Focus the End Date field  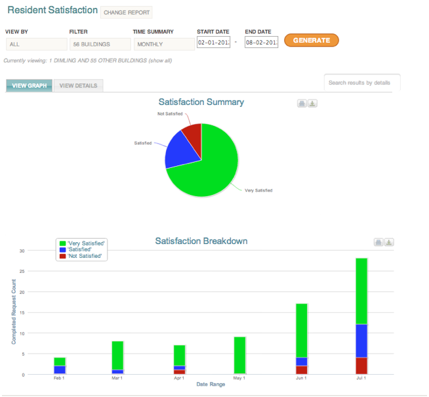tap(261, 42)
